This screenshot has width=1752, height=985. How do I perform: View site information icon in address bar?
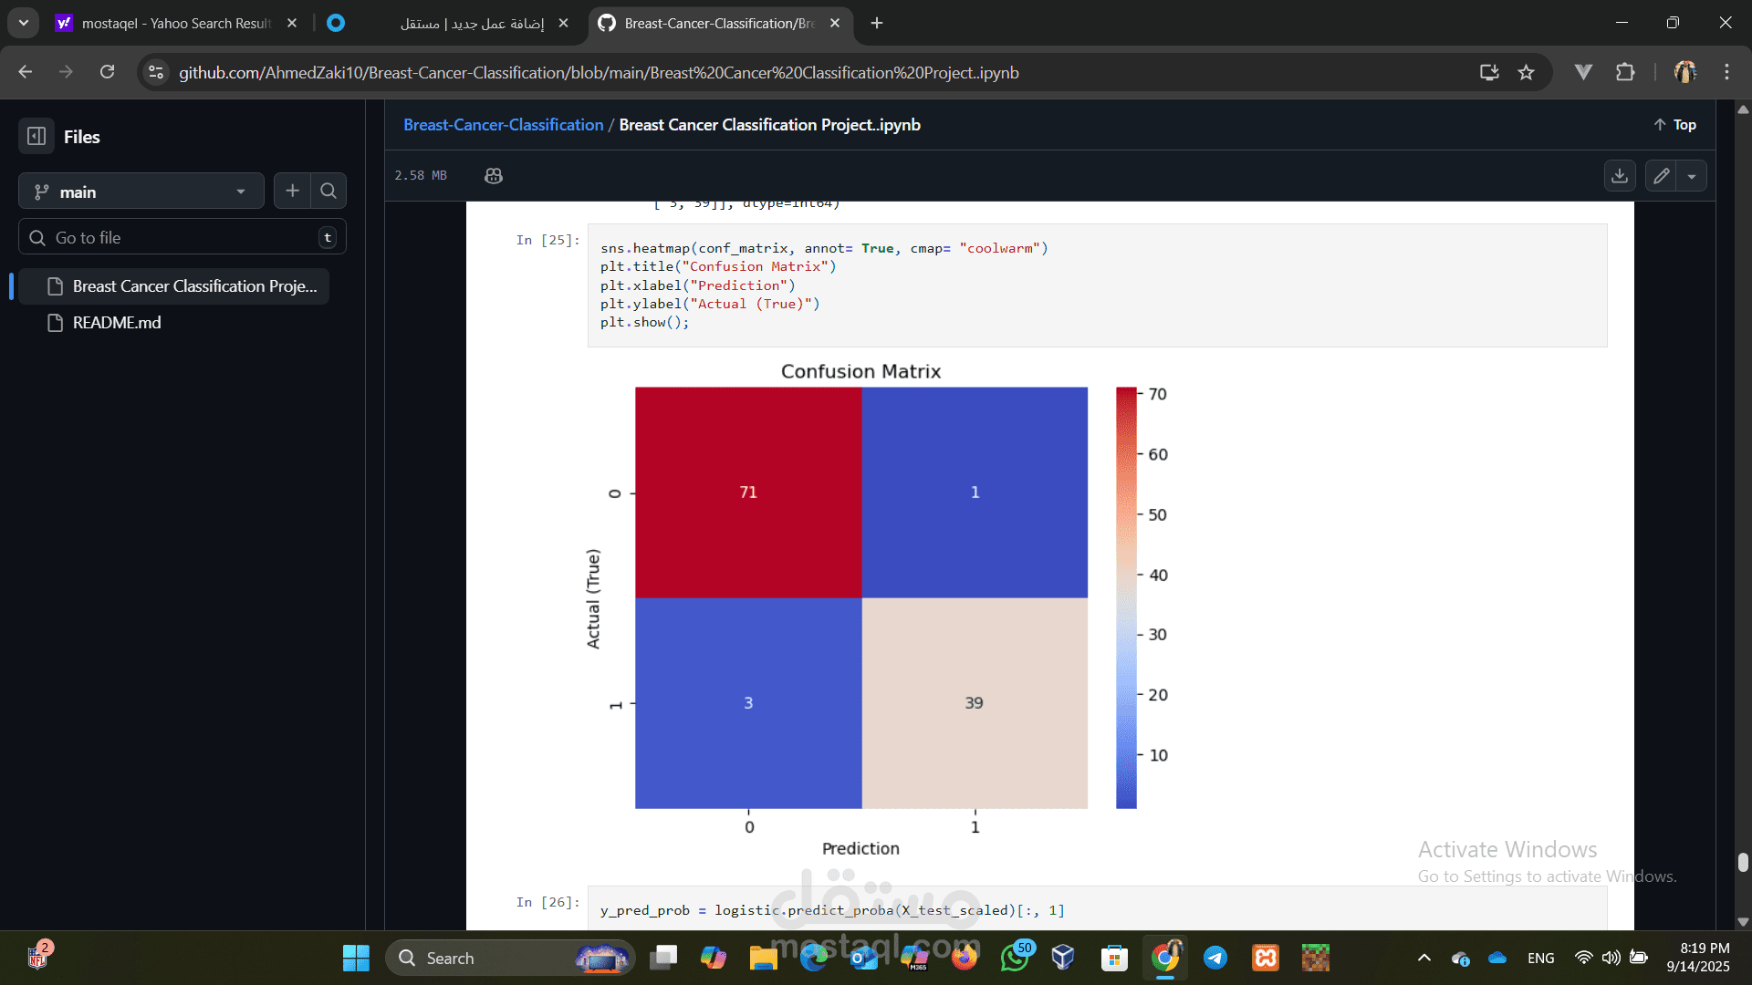click(156, 72)
